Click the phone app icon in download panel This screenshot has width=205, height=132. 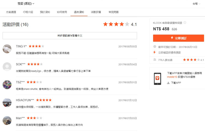coord(157,79)
